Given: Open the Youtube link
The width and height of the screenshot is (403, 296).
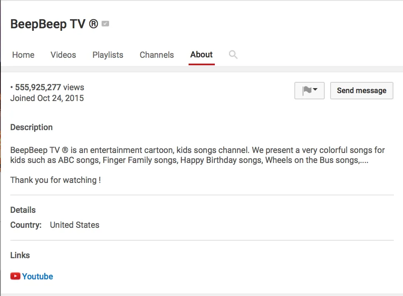Looking at the screenshot, I should [x=37, y=276].
